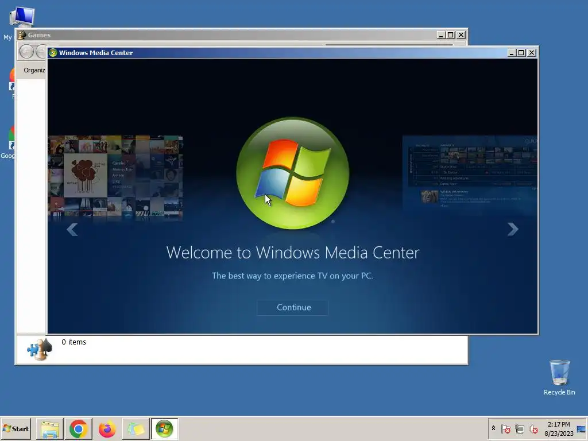The width and height of the screenshot is (588, 441).
Task: Go to previous slide with left arrow
Action: (72, 230)
